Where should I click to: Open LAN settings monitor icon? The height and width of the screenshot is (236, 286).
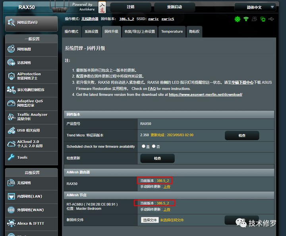point(11,196)
